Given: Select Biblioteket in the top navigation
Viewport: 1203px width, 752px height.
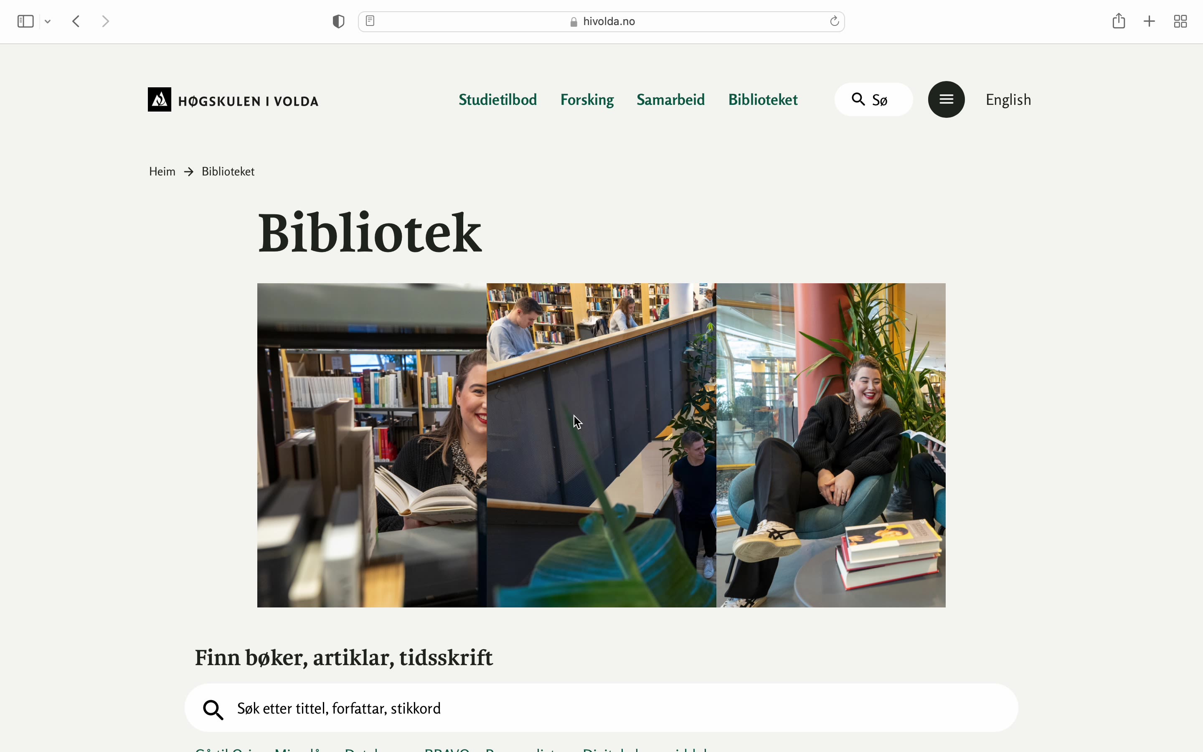Looking at the screenshot, I should (x=763, y=99).
